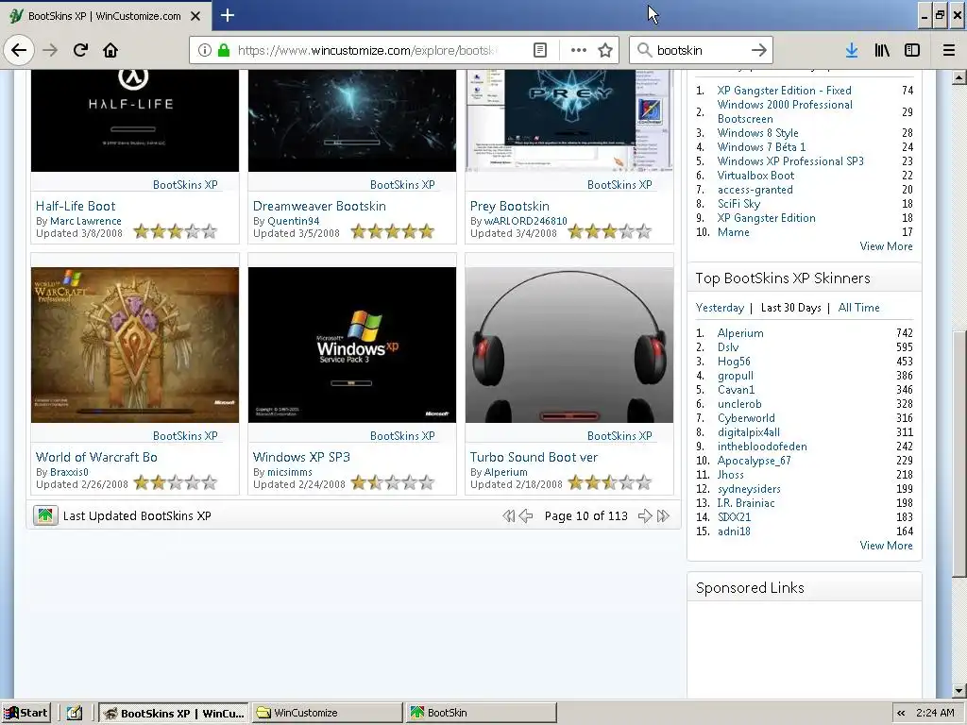Open Virtualbox Boot link
Viewport: 967px width, 725px height.
[x=756, y=176]
